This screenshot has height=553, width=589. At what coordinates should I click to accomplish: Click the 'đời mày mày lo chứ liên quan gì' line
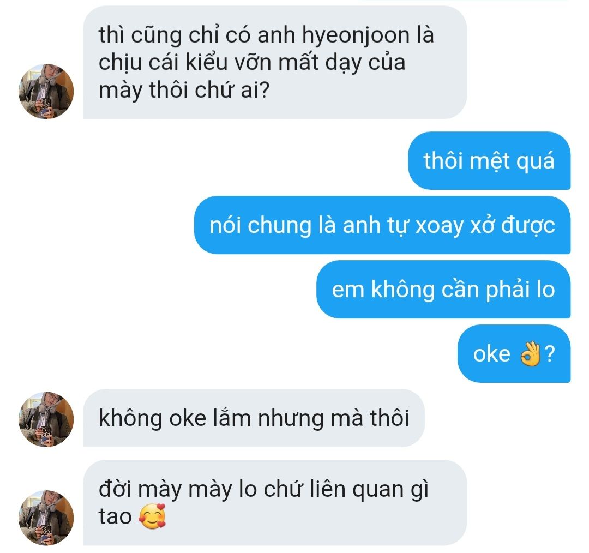(263, 490)
